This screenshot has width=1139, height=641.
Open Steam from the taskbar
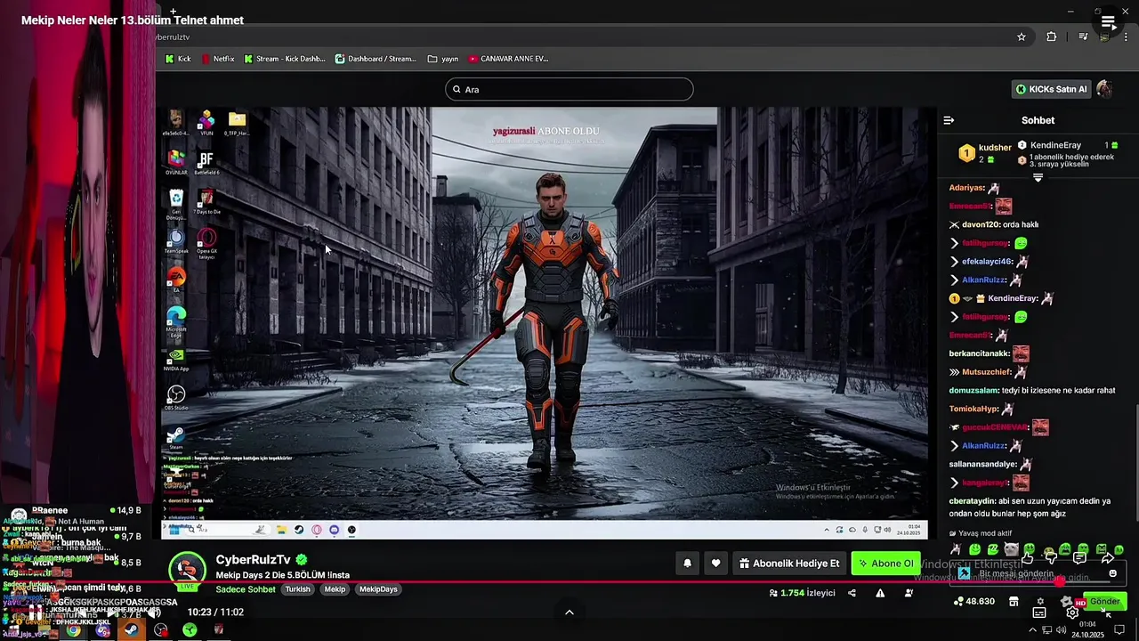(x=131, y=630)
